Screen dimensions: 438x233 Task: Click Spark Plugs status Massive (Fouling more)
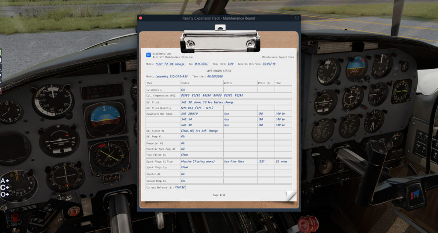[x=198, y=161]
